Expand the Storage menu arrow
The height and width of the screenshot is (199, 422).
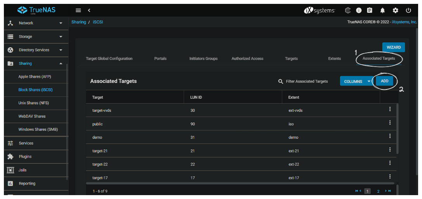[61, 37]
